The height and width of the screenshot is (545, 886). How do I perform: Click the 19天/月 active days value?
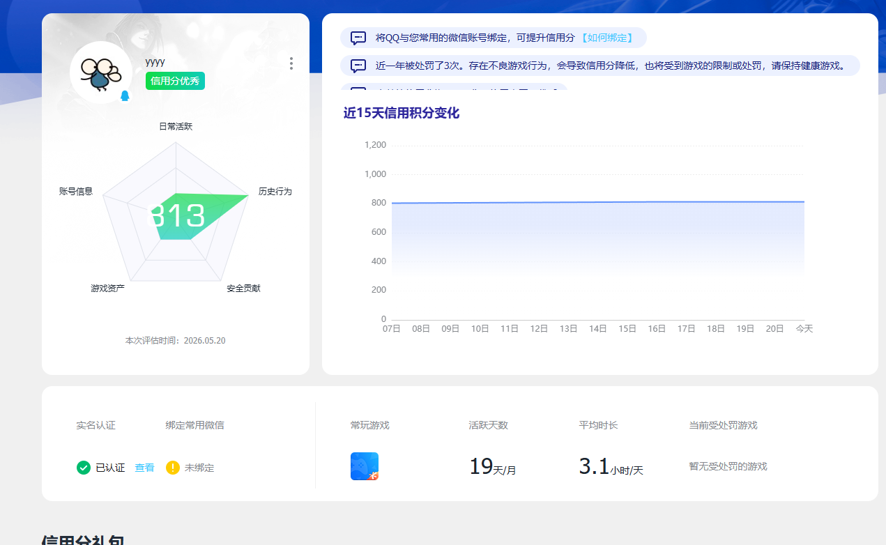493,466
